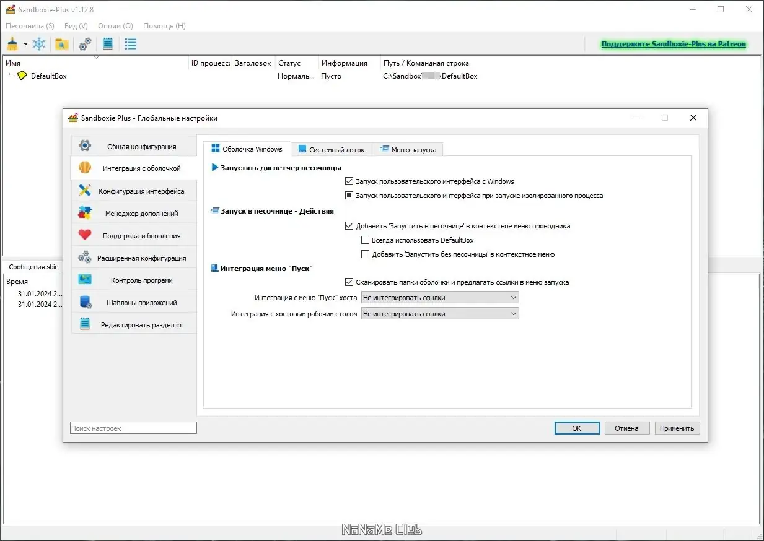764x541 pixels.
Task: Close the Глобальные настройки dialog
Action: (693, 118)
